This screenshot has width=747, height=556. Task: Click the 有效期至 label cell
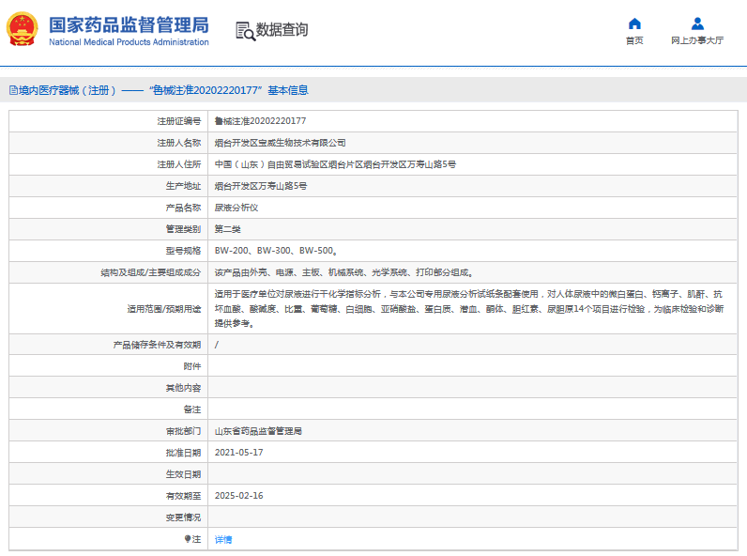point(108,496)
